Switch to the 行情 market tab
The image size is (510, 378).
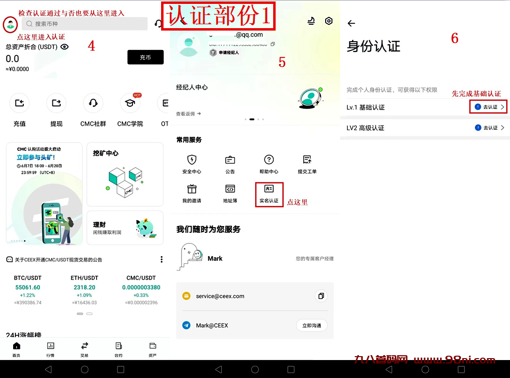click(x=50, y=349)
